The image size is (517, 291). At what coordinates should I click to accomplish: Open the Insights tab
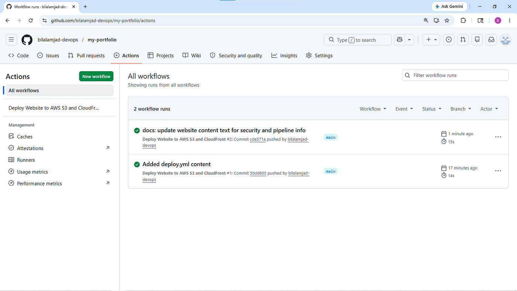tap(284, 55)
